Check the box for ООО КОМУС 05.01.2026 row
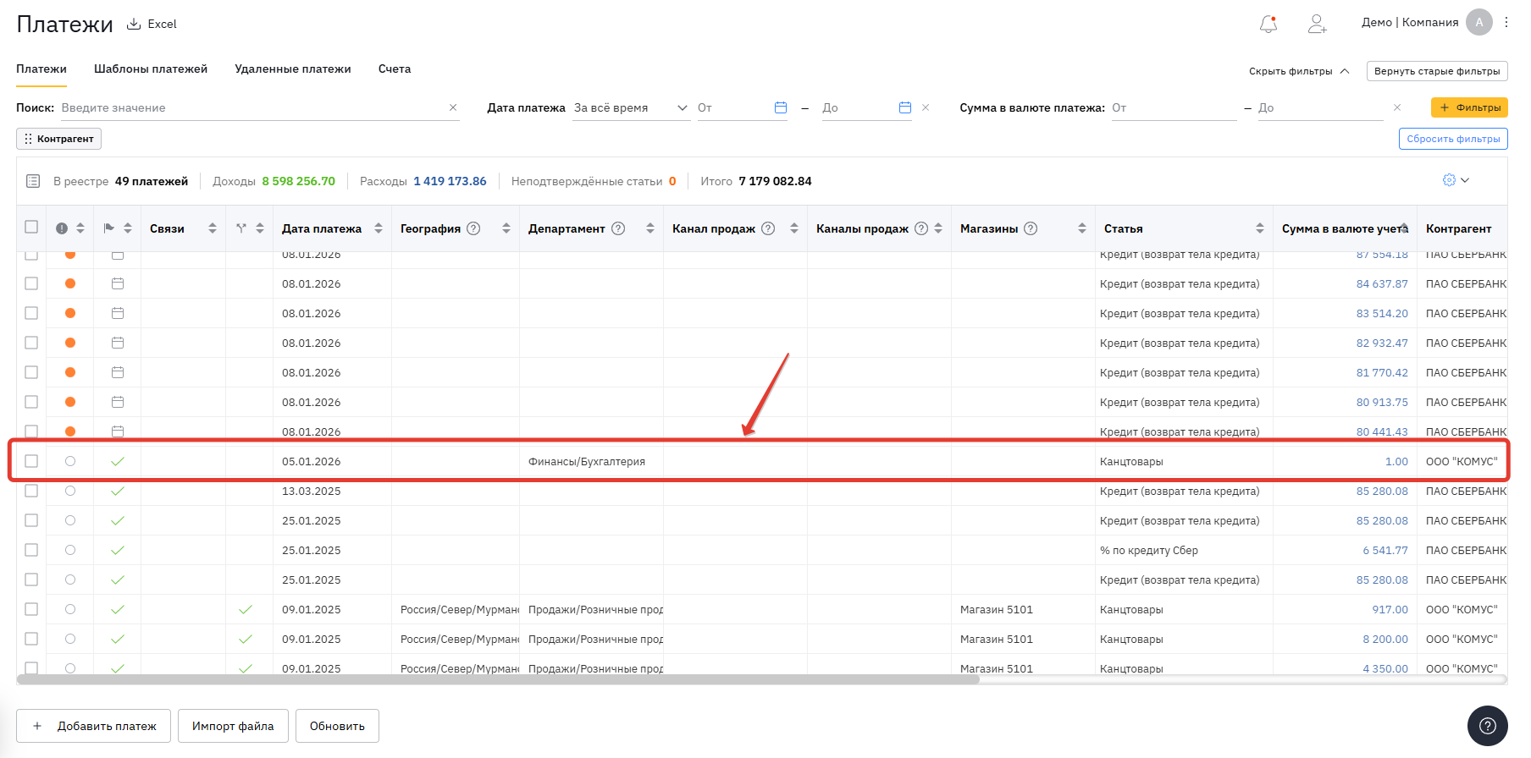This screenshot has height=758, width=1531. click(31, 461)
